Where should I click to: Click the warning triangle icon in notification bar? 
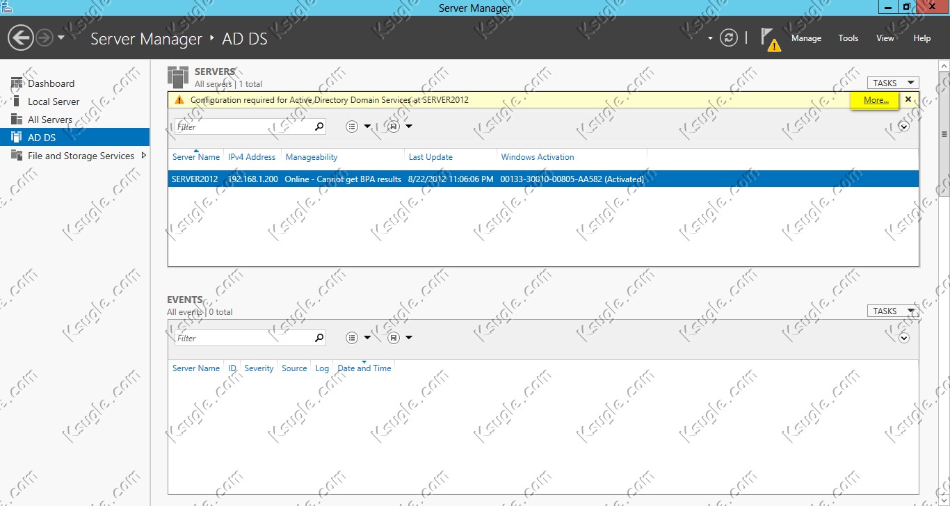[179, 100]
